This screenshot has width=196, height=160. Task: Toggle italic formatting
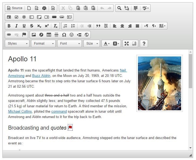pos(16,26)
